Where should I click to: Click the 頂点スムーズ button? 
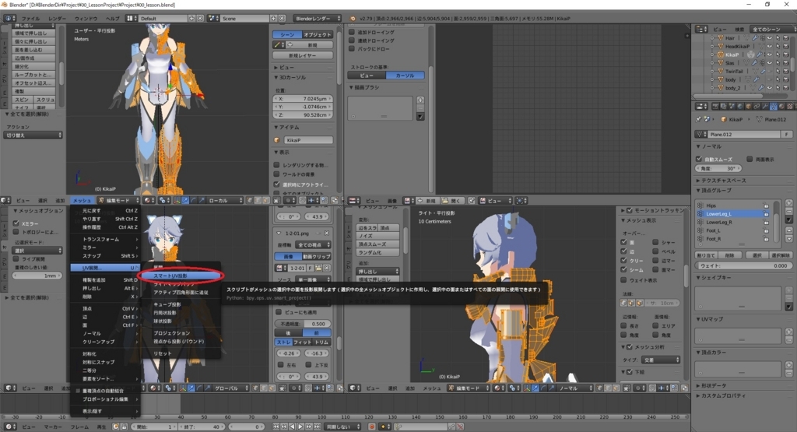pos(377,244)
